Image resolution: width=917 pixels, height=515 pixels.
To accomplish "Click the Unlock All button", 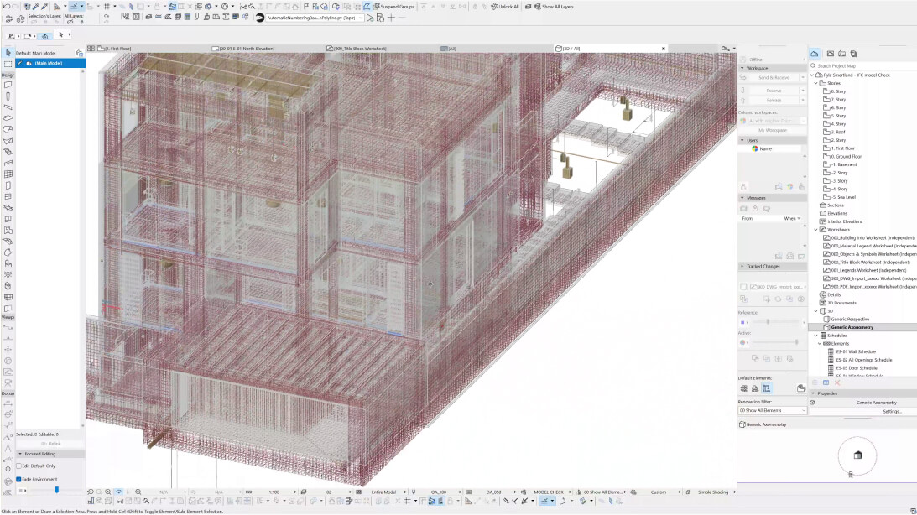I will [x=505, y=7].
